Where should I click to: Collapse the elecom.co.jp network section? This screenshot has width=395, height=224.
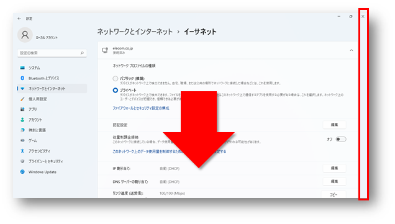pyautogui.click(x=351, y=50)
